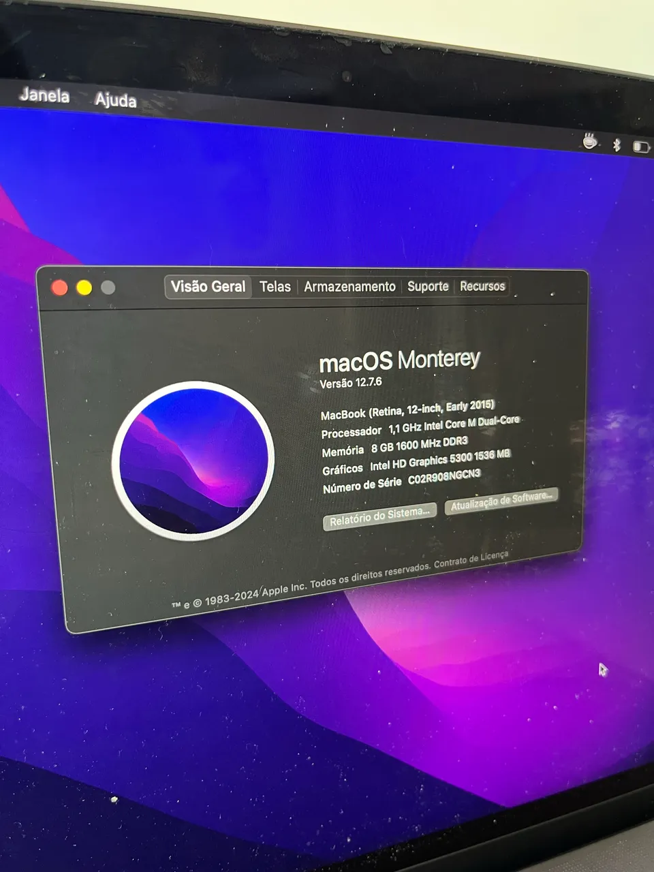Open the Contrato de Licença link

coord(471,559)
